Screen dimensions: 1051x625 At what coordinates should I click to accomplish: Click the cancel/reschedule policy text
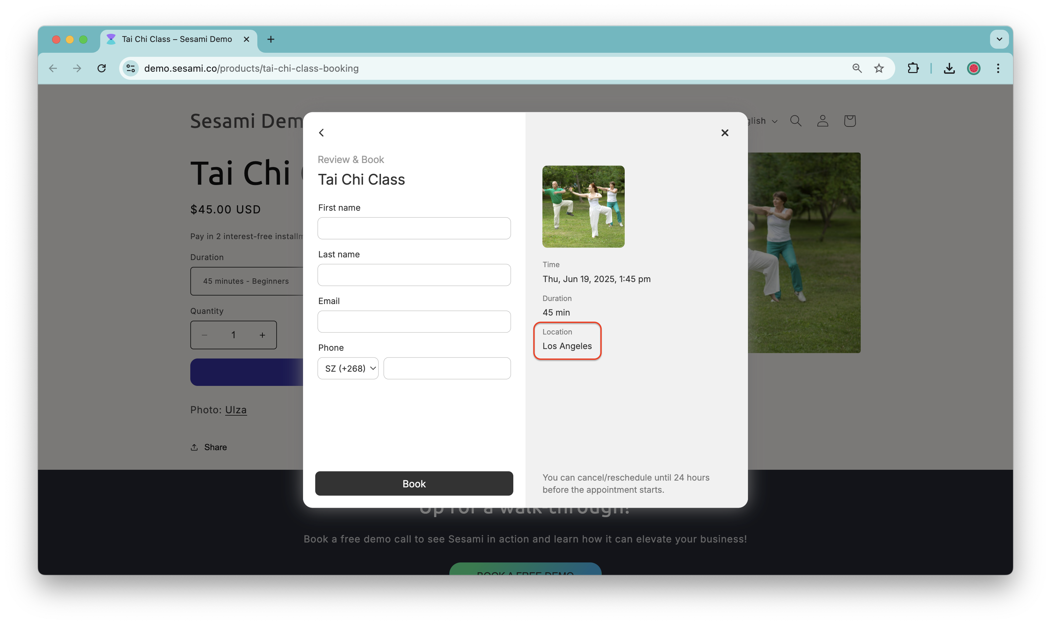(x=626, y=484)
